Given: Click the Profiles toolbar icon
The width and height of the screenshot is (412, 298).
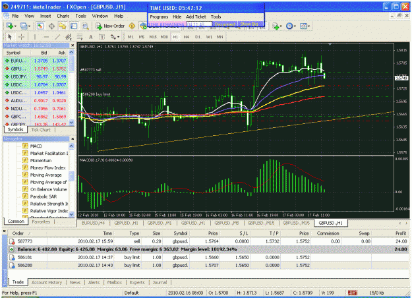Looking at the screenshot, I should pyautogui.click(x=23, y=26).
